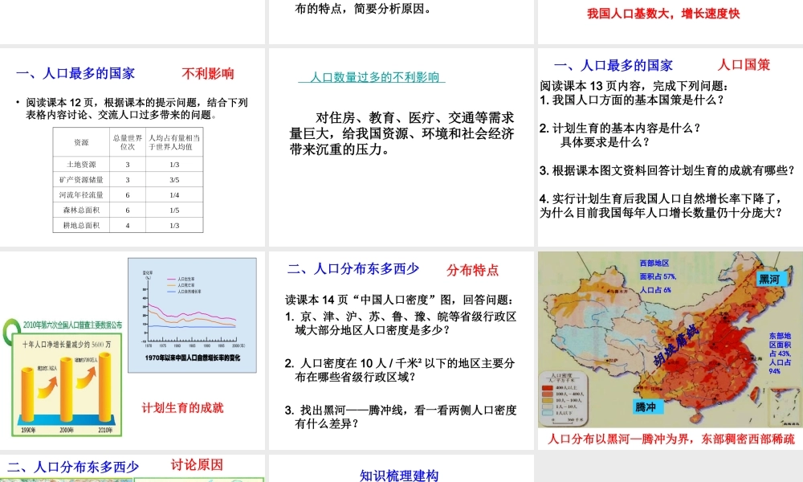Select the China population density map slide
This screenshot has height=482, width=803.
(x=671, y=350)
